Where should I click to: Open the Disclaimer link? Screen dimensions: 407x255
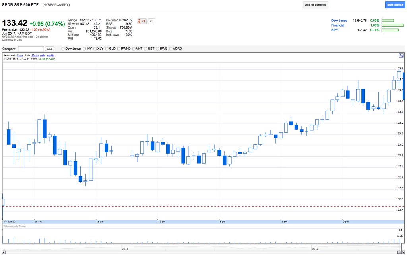click(42, 37)
